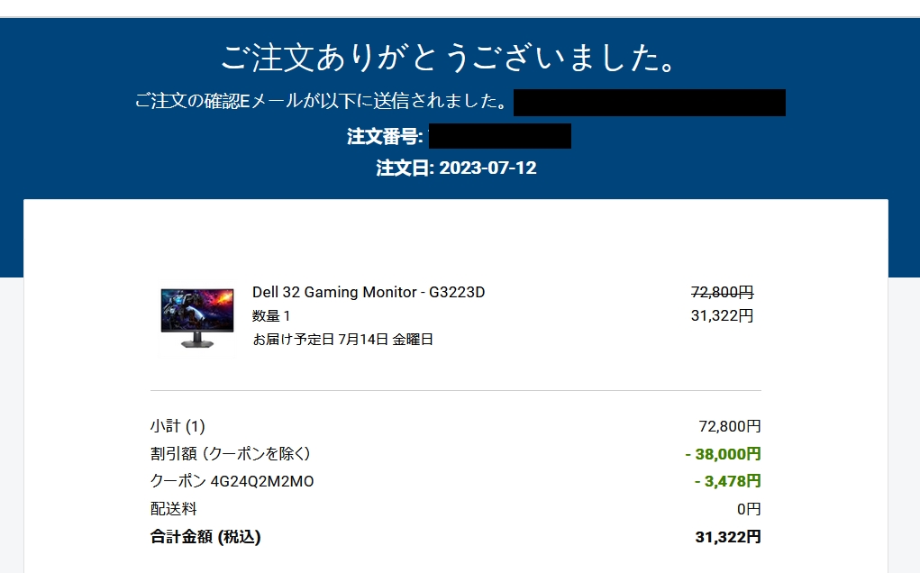The width and height of the screenshot is (920, 573).
Task: Click the order date 2023-07-12
Action: [x=487, y=168]
